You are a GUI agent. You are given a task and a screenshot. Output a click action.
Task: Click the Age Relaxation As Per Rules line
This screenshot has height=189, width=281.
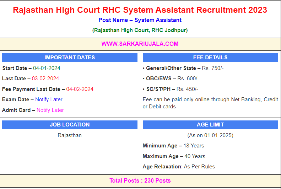pyautogui.click(x=179, y=167)
